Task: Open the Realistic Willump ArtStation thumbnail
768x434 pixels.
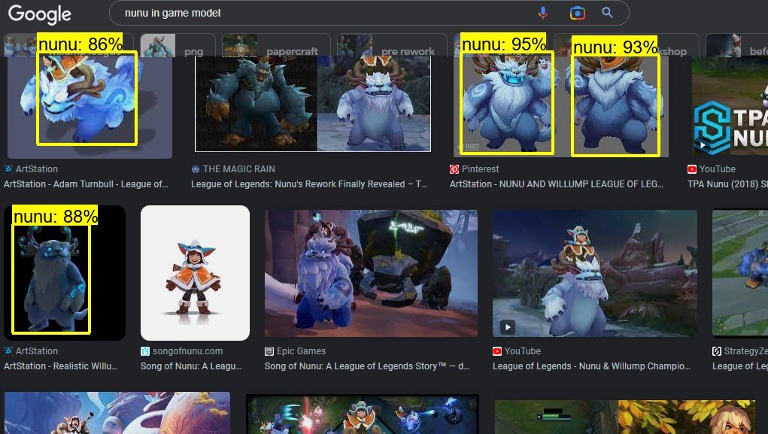Action: [x=65, y=273]
